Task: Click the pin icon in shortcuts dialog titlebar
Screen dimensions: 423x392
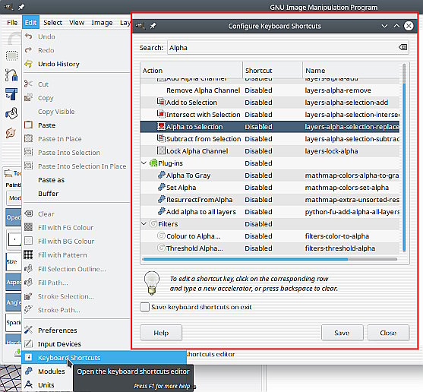Action: 153,26
